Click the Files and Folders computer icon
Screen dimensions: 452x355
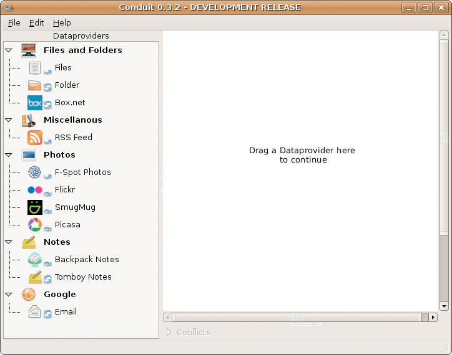[29, 50]
